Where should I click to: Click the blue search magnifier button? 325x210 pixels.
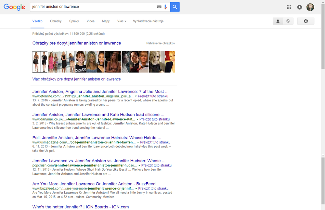(x=175, y=7)
